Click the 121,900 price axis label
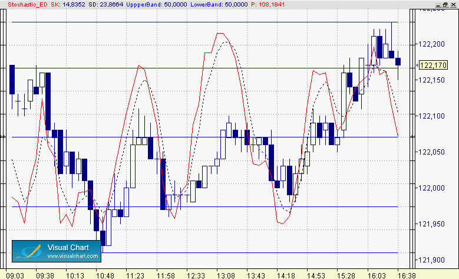 432,260
